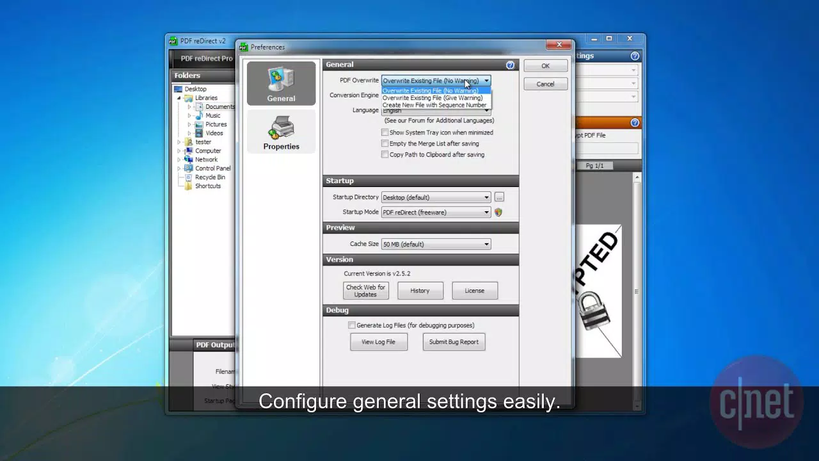Image resolution: width=819 pixels, height=461 pixels.
Task: Click the Current Version is v2.5.2 text
Action: click(377, 273)
